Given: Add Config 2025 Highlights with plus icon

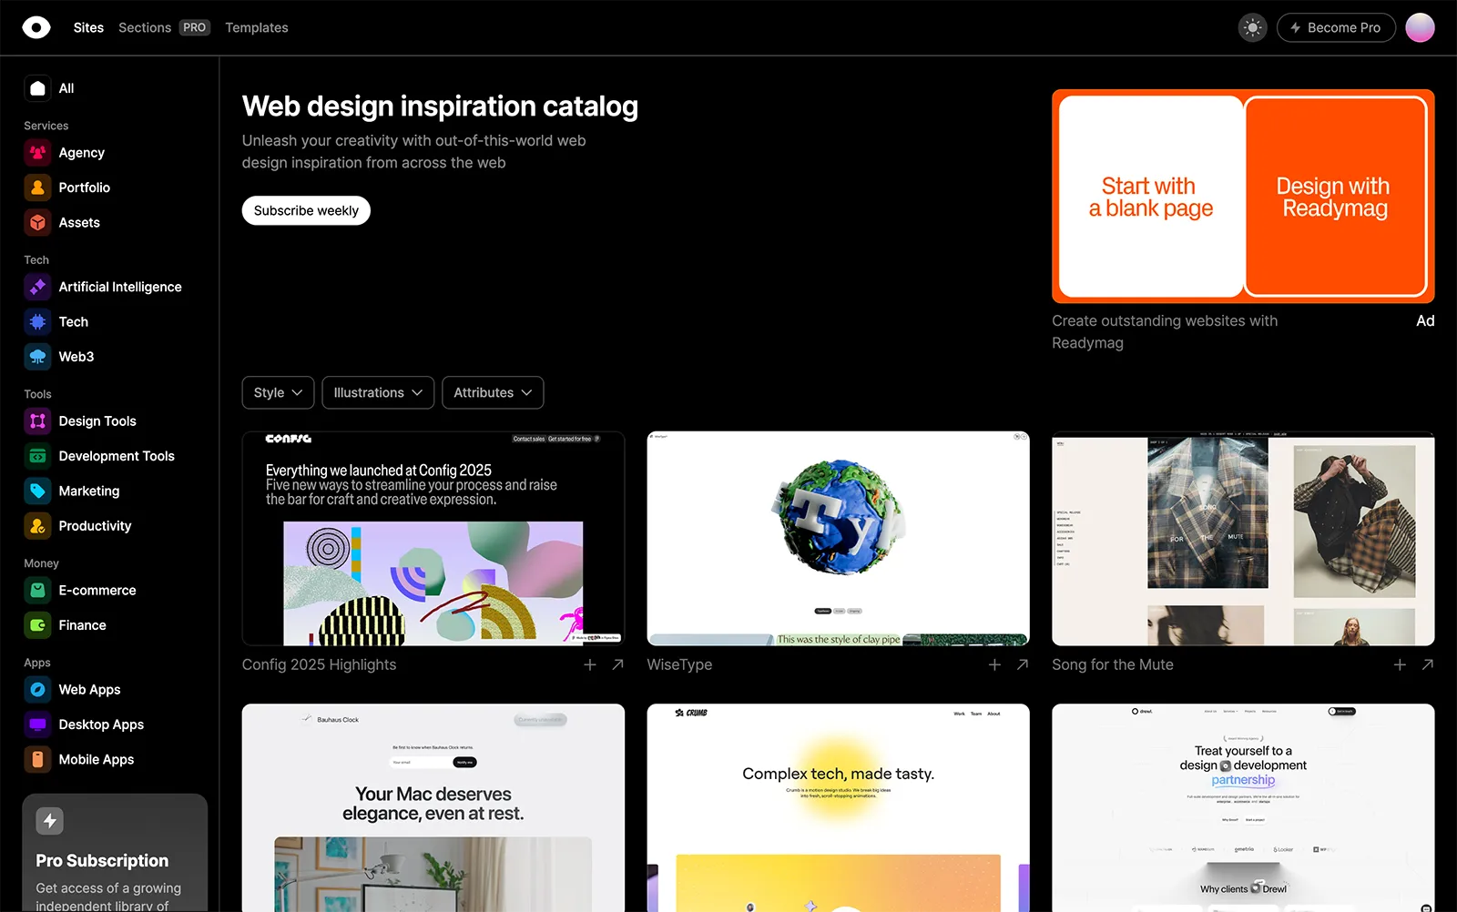Looking at the screenshot, I should (590, 665).
